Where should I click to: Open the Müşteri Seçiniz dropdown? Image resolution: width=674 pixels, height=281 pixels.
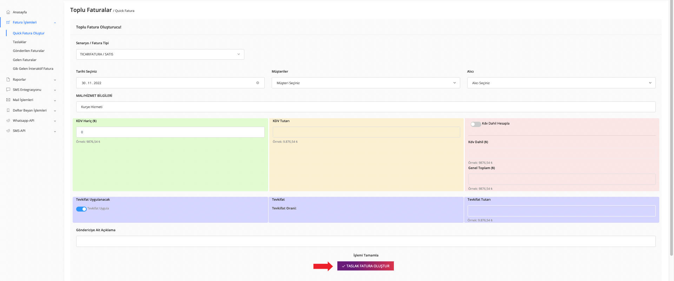pyautogui.click(x=366, y=83)
